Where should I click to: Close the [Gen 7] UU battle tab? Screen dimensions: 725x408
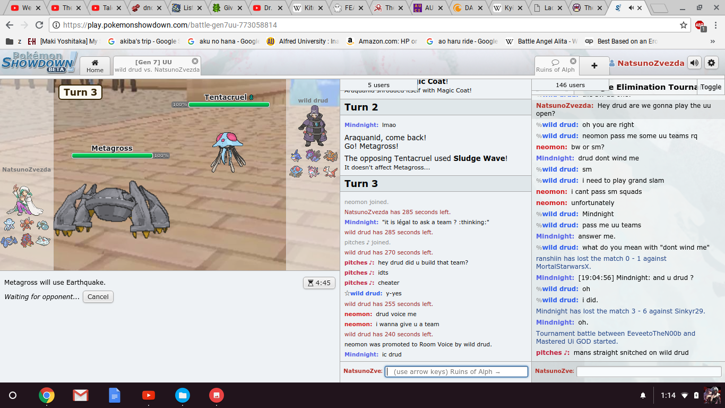[195, 61]
